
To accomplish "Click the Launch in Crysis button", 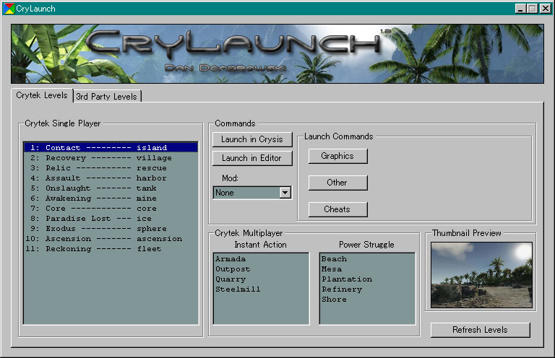I will [x=252, y=139].
